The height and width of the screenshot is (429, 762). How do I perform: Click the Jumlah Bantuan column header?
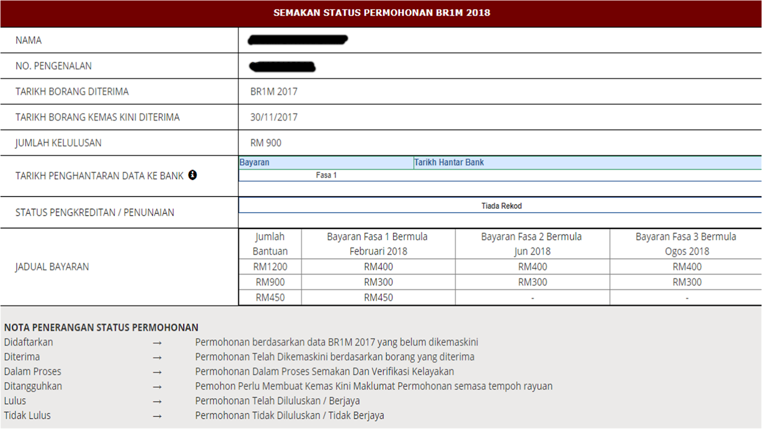pyautogui.click(x=270, y=244)
